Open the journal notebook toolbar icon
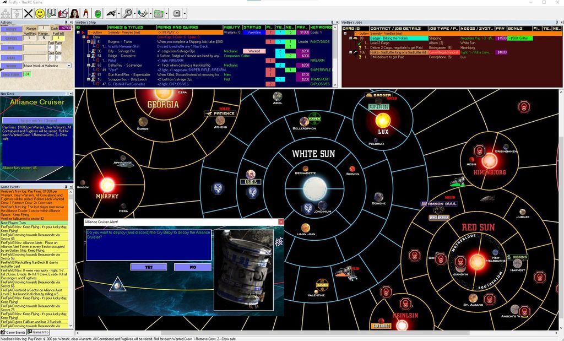The image size is (564, 341). tap(51, 13)
